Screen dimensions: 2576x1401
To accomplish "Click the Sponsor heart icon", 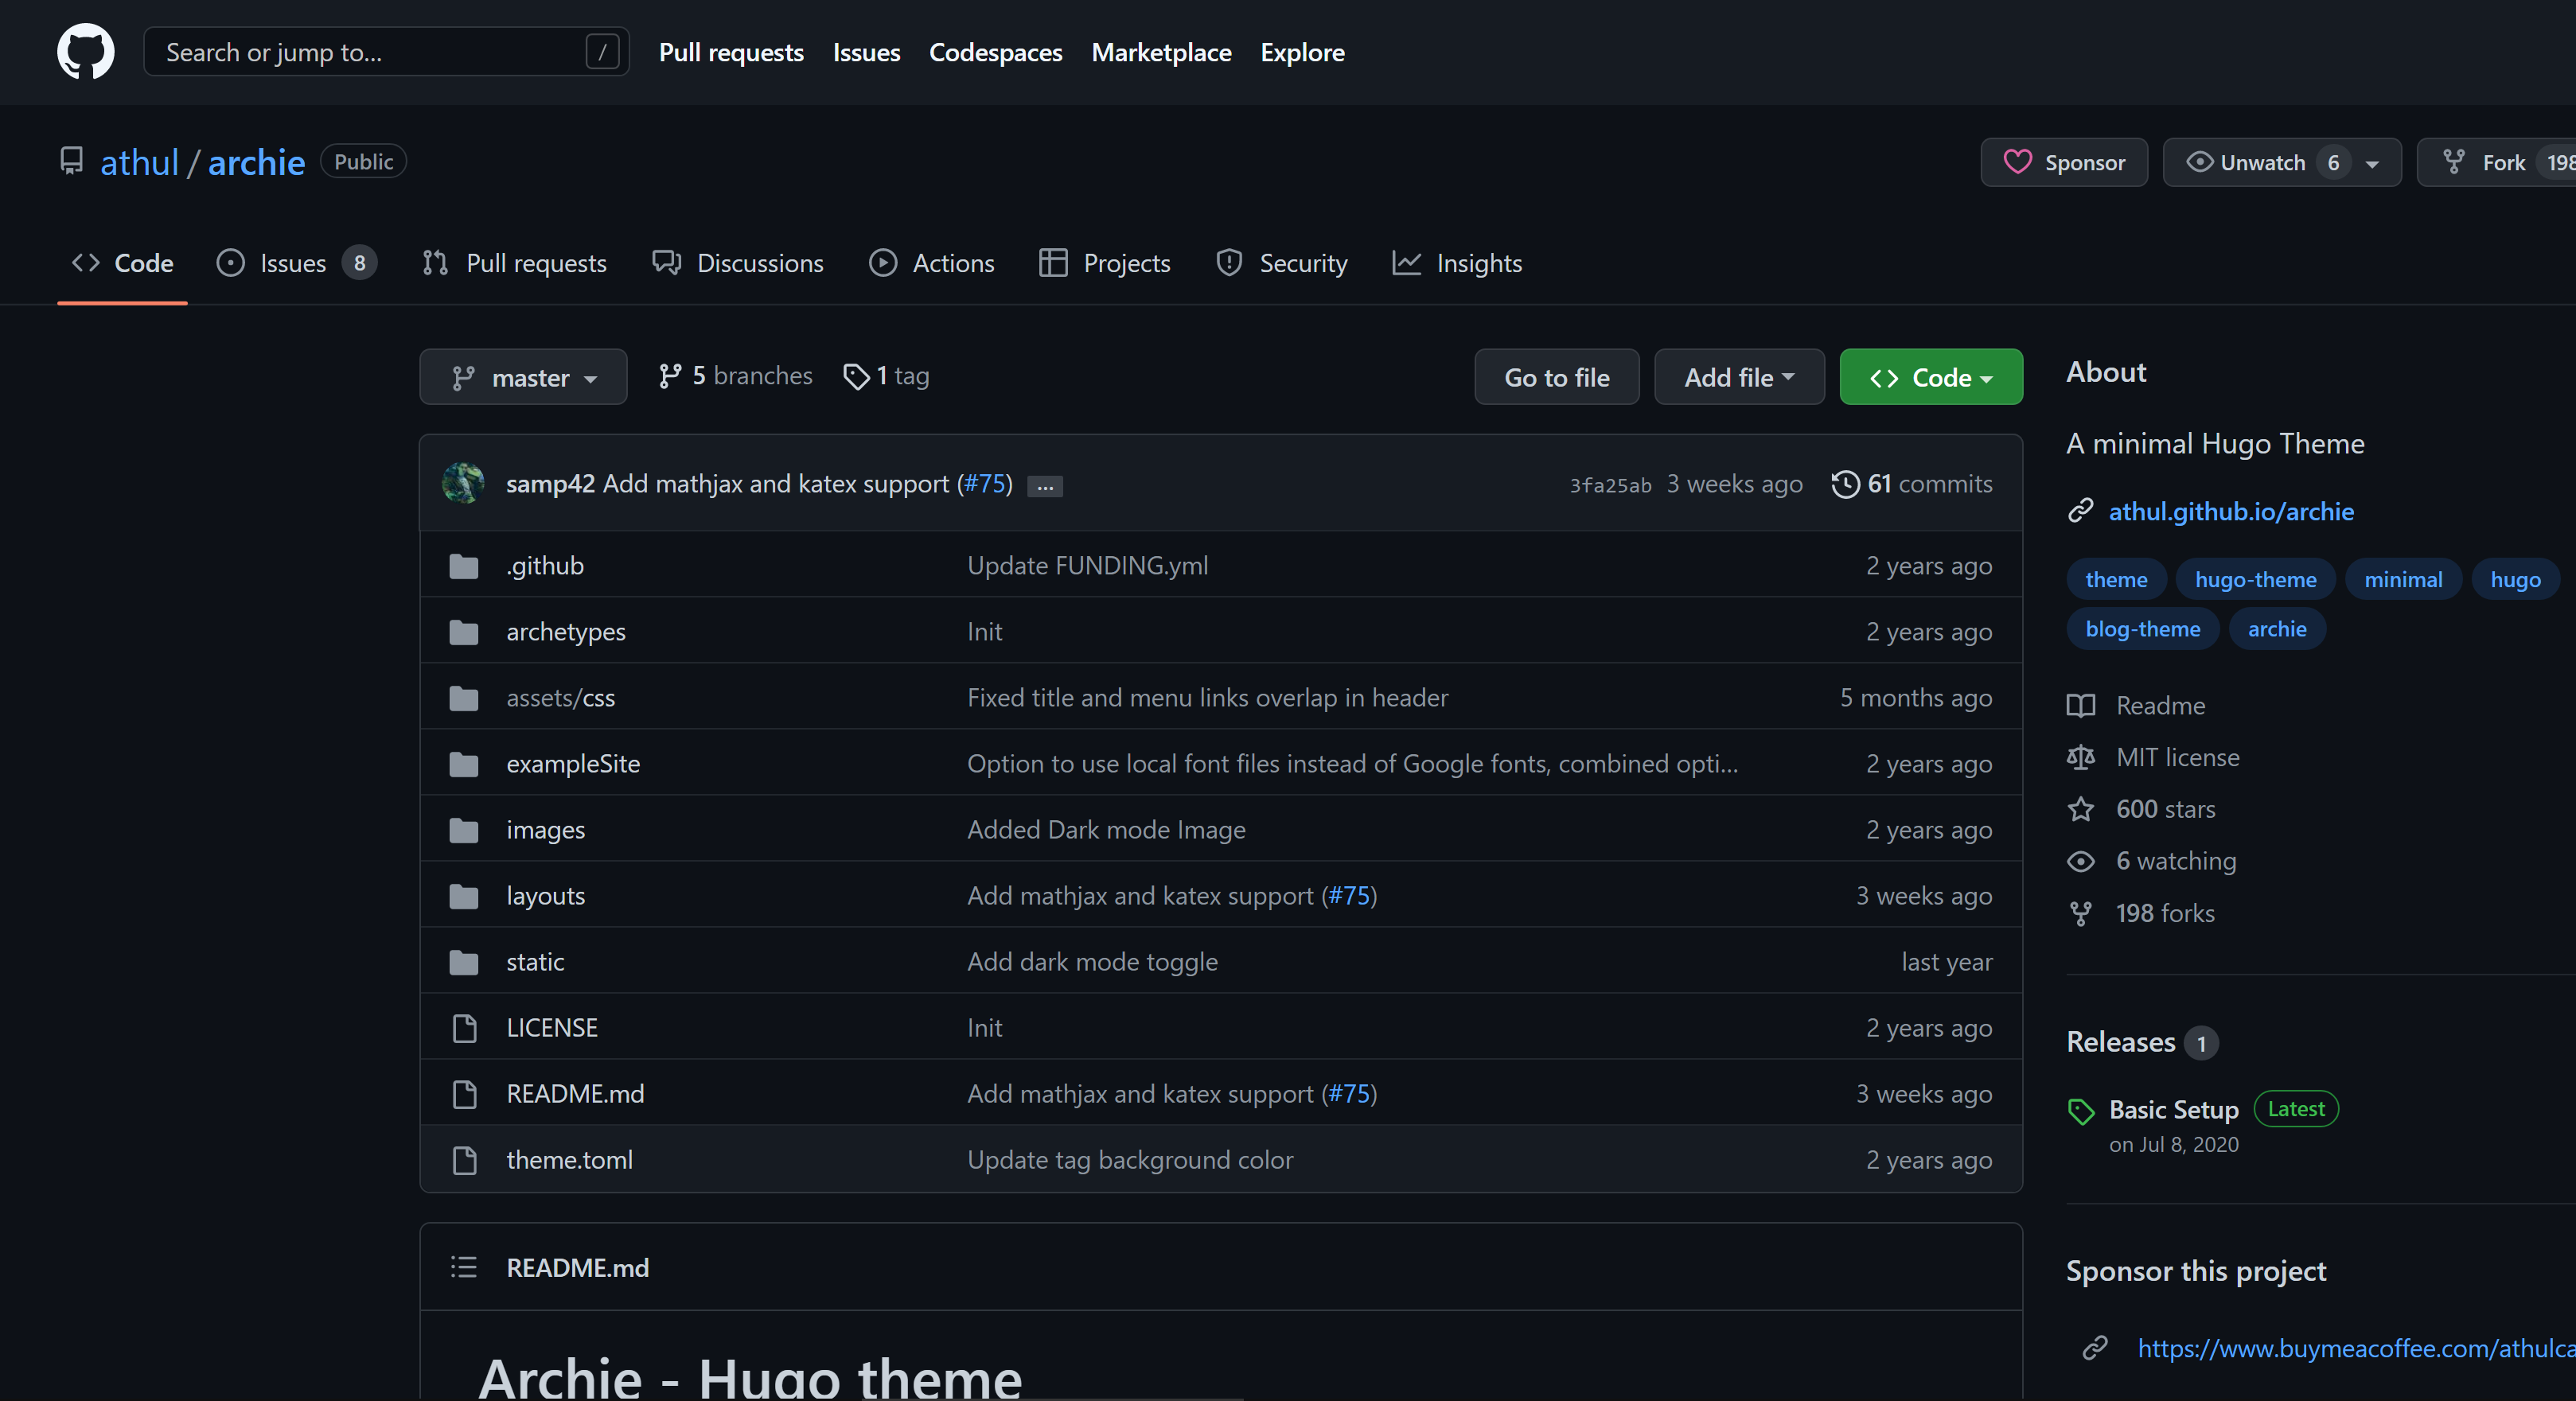I will tap(2017, 162).
